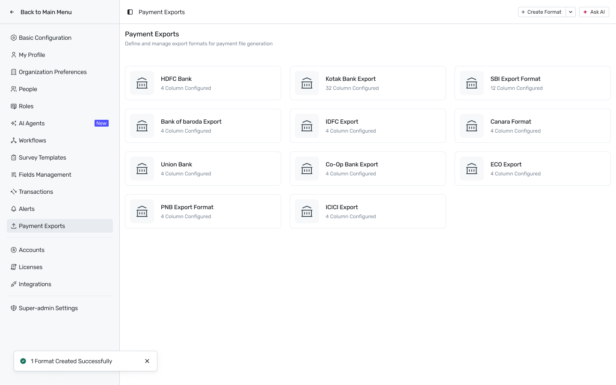Click the Roles icon in the sidebar
This screenshot has height=385, width=616.
click(14, 106)
